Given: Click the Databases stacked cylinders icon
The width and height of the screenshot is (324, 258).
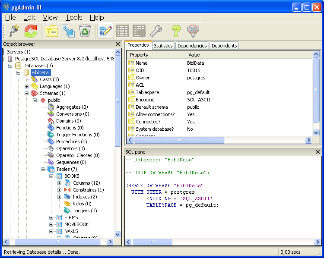Looking at the screenshot, I should point(18,66).
